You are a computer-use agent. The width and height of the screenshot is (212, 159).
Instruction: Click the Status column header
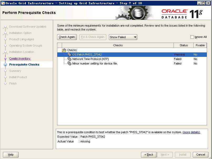click(184, 45)
